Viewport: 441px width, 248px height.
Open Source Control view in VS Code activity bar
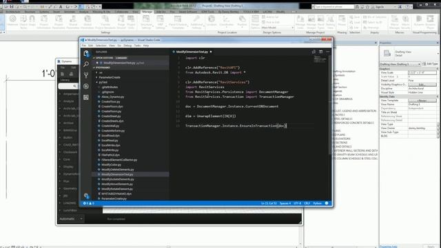pos(86,75)
